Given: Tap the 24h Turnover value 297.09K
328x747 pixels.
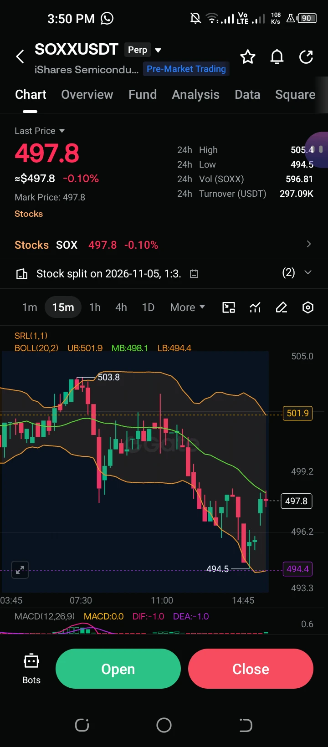Looking at the screenshot, I should [297, 194].
